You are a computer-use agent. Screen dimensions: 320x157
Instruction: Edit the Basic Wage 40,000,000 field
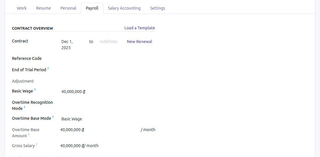click(x=73, y=92)
